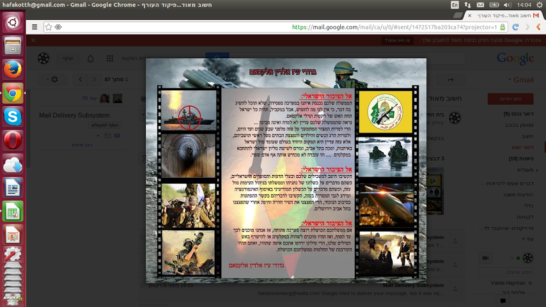Dismiss the red Google warning bar

coord(33,40)
